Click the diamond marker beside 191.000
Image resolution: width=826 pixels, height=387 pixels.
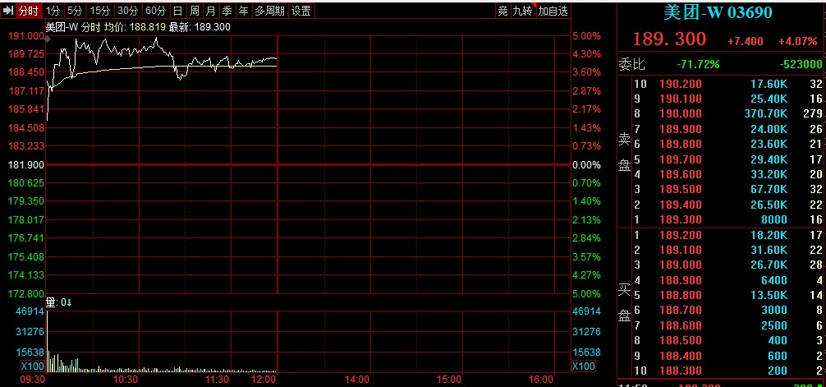pyautogui.click(x=48, y=39)
